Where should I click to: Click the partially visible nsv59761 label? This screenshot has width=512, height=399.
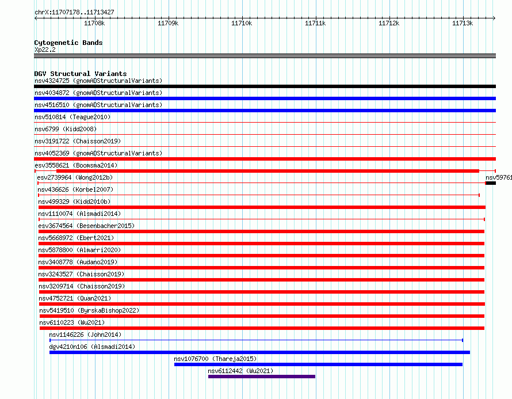[x=499, y=177]
